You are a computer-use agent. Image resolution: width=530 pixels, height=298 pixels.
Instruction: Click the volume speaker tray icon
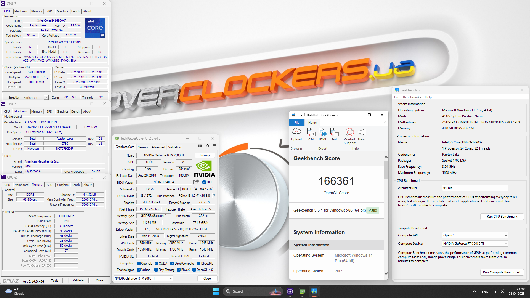(502, 291)
